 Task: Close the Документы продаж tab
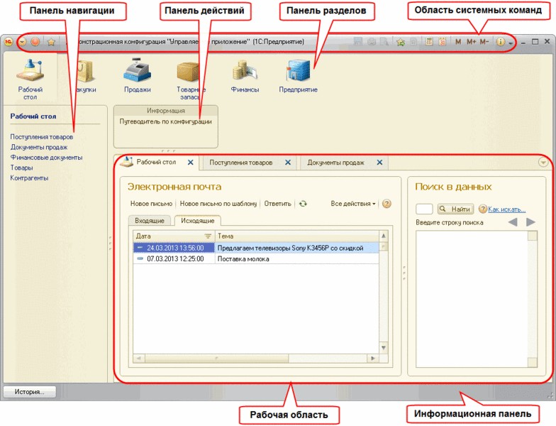(379, 162)
